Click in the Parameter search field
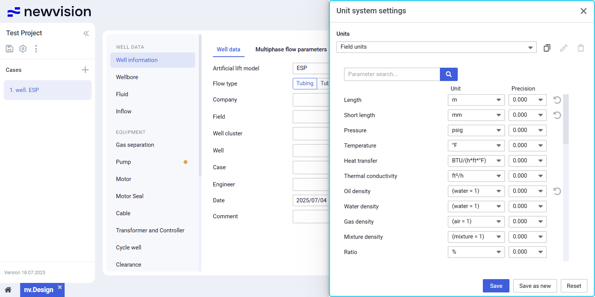The image size is (595, 297). [392, 74]
